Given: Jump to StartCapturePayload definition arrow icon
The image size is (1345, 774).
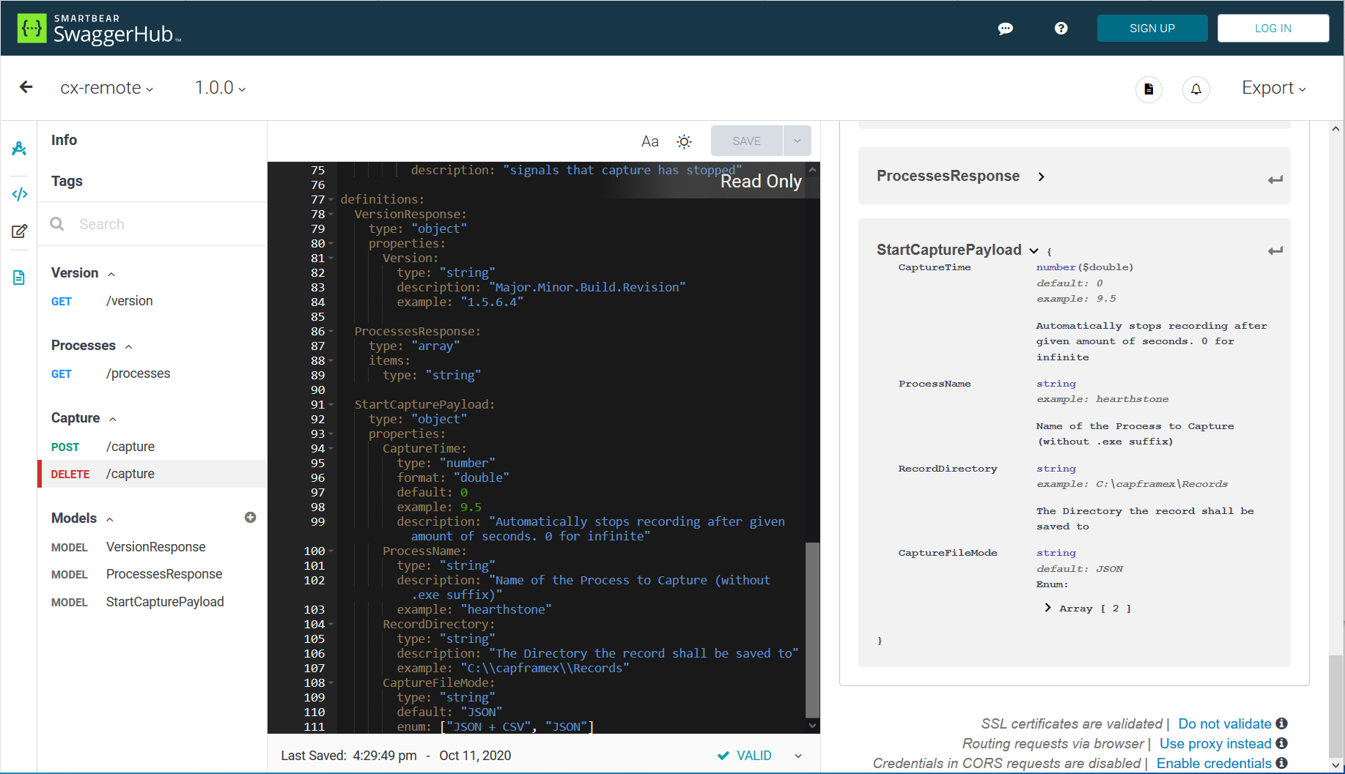Looking at the screenshot, I should coord(1275,250).
